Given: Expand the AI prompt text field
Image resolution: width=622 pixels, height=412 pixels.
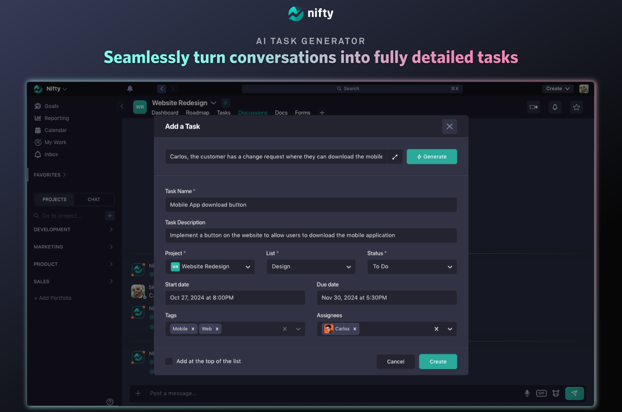Looking at the screenshot, I should [x=395, y=157].
